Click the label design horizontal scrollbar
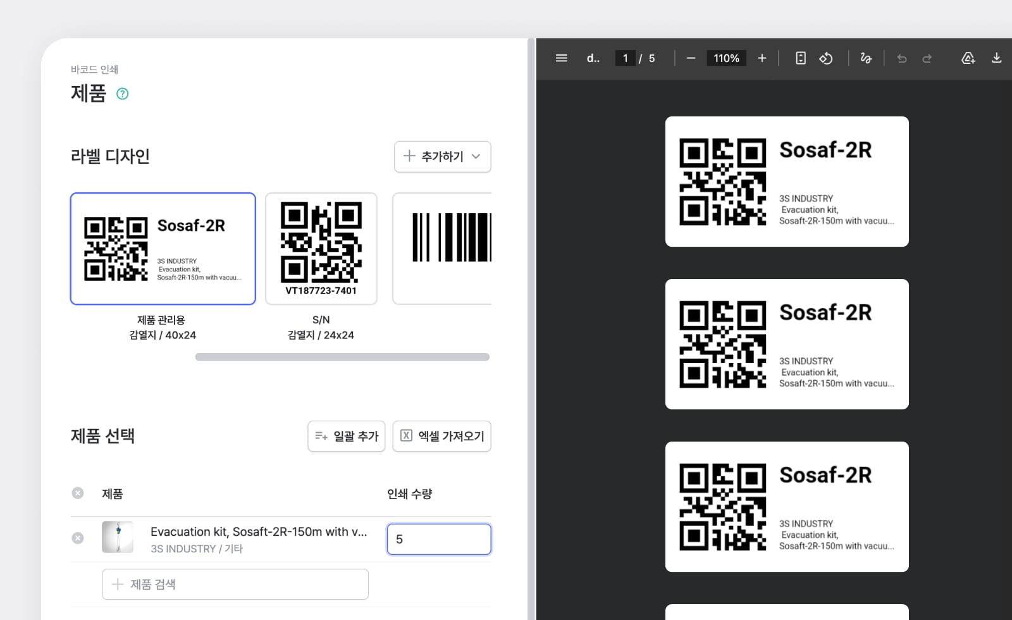The width and height of the screenshot is (1012, 620). click(342, 357)
